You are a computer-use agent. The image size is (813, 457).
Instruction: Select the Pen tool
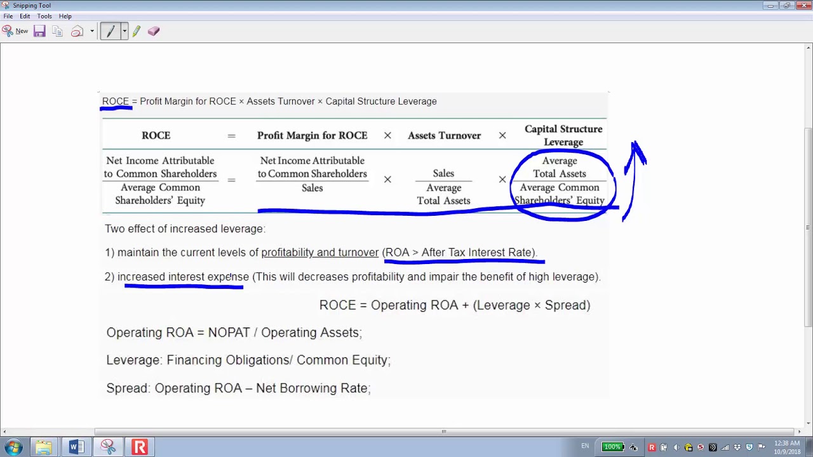(110, 31)
